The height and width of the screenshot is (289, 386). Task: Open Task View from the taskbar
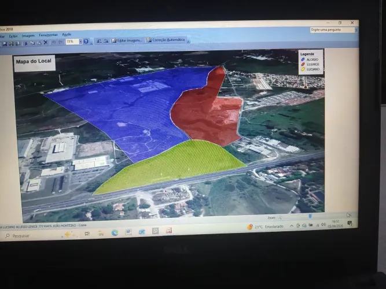87,234
